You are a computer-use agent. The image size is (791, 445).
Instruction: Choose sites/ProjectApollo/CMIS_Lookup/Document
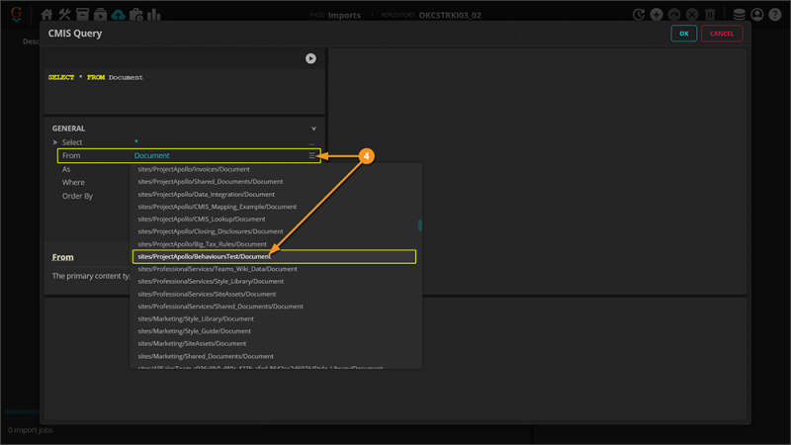pyautogui.click(x=202, y=219)
